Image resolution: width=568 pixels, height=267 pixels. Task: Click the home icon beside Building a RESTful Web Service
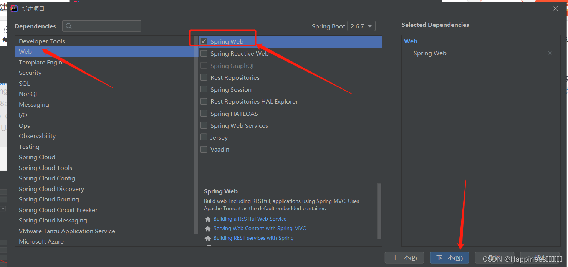pyautogui.click(x=208, y=219)
